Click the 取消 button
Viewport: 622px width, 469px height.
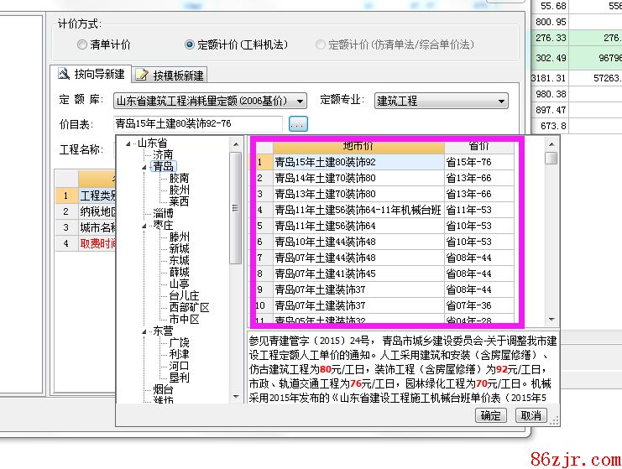pyautogui.click(x=531, y=415)
